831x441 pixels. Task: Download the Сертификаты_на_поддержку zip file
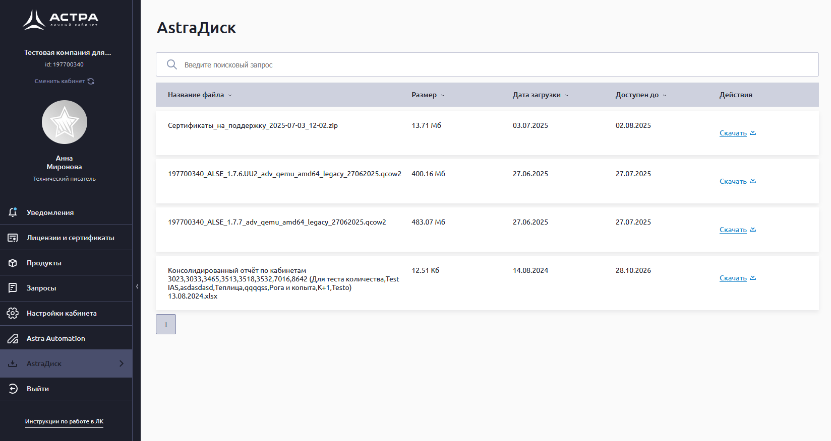pyautogui.click(x=737, y=133)
